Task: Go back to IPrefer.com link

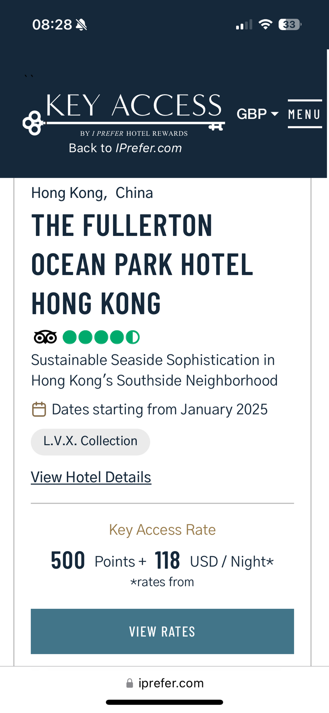Action: [125, 148]
